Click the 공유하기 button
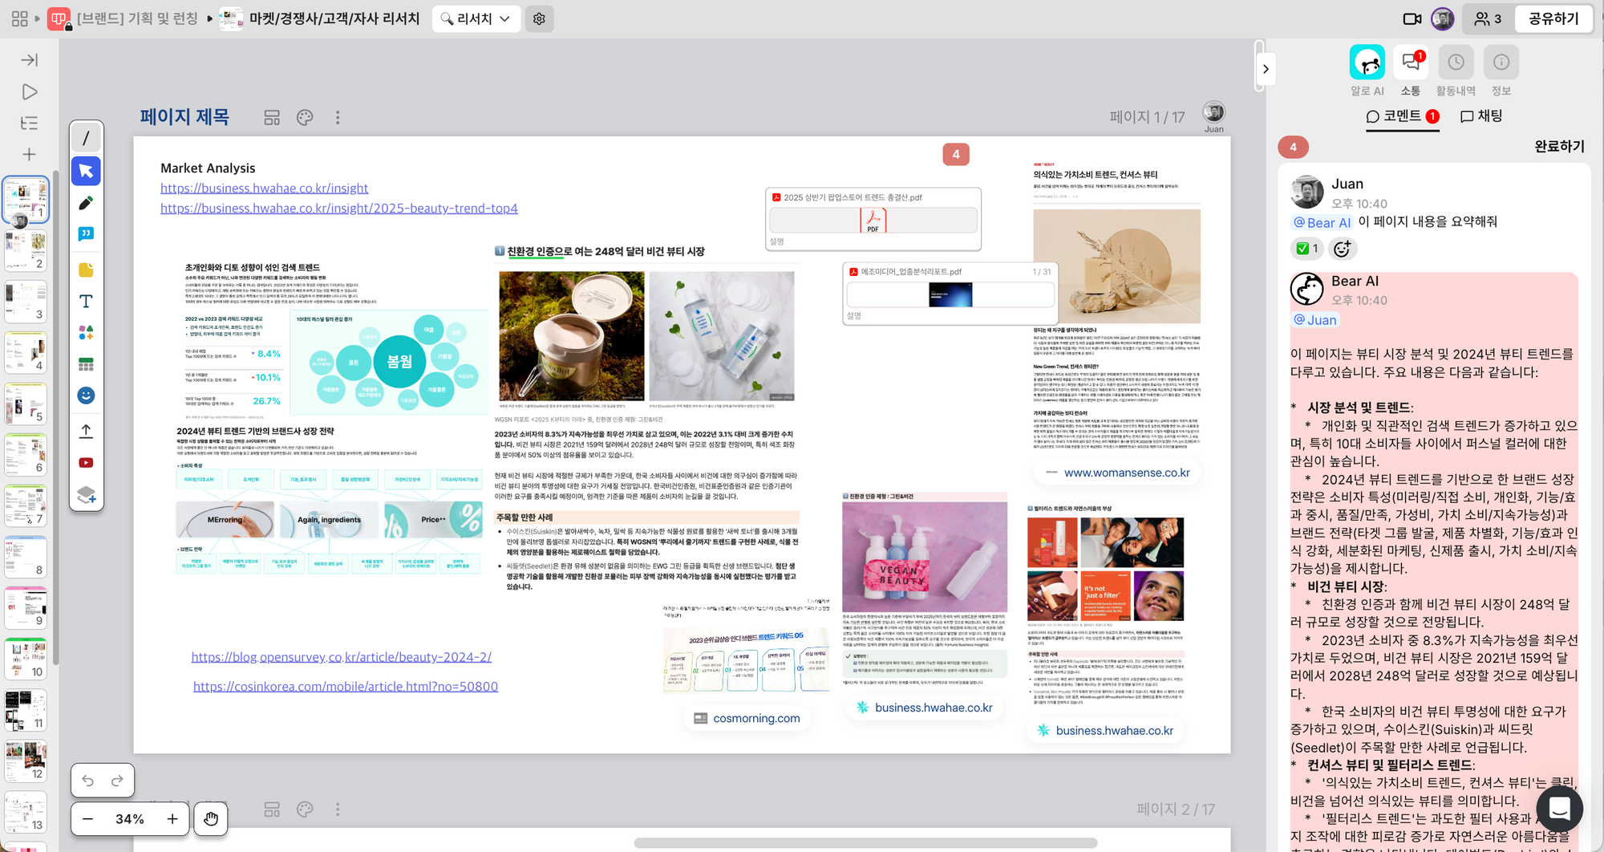This screenshot has height=852, width=1604. [1553, 18]
